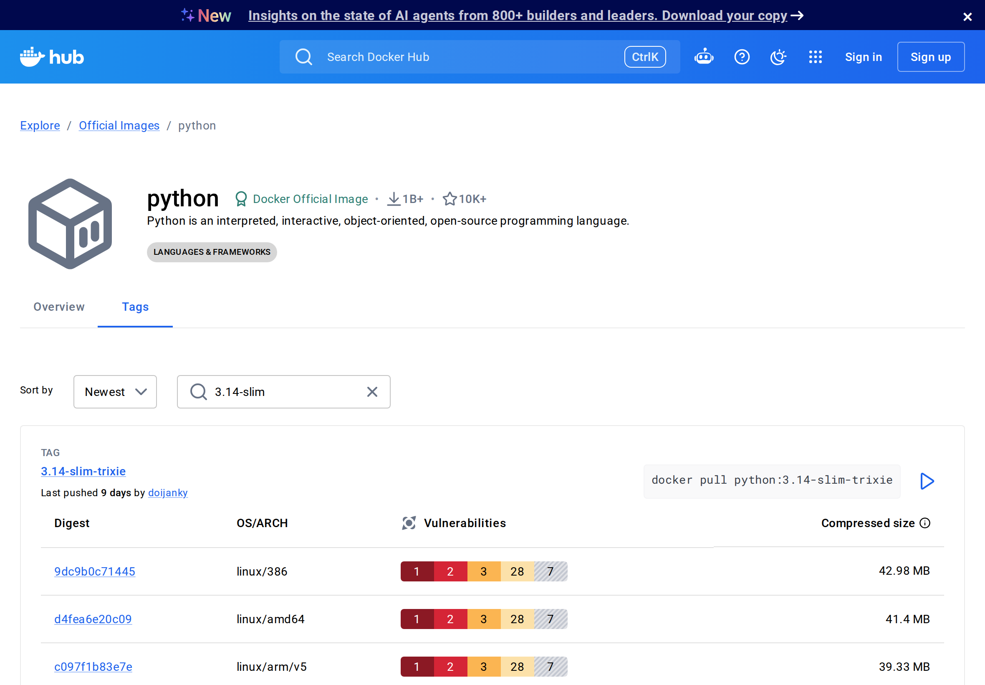The width and height of the screenshot is (985, 685).
Task: Click the sparkle New label in banner
Action: pyautogui.click(x=206, y=15)
